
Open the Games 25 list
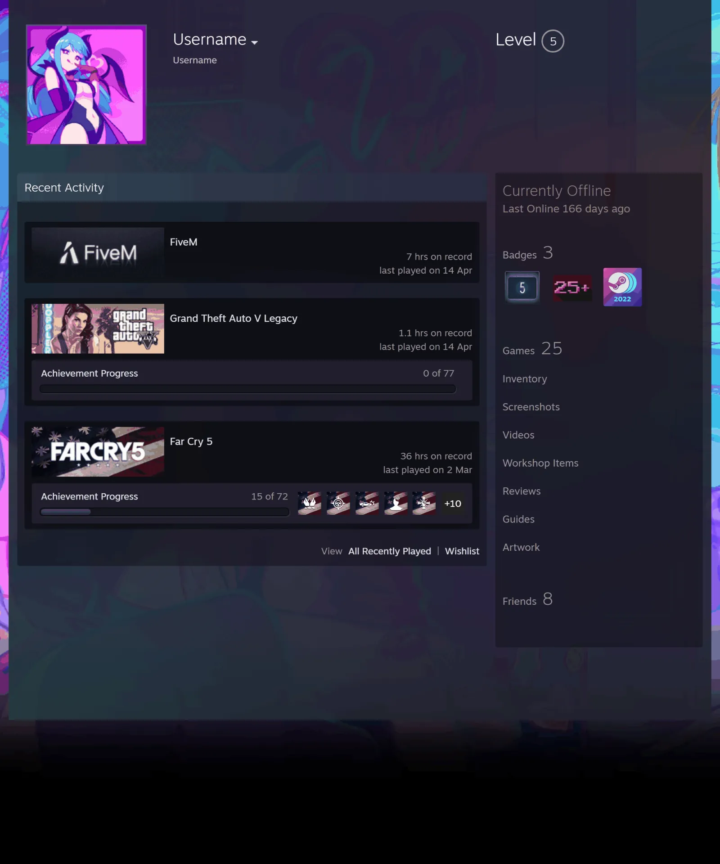(x=532, y=349)
